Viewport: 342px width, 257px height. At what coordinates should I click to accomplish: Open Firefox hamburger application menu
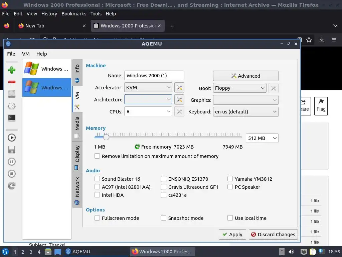pyautogui.click(x=334, y=40)
